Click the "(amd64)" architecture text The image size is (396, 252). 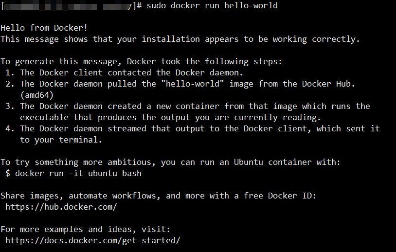tap(37, 95)
